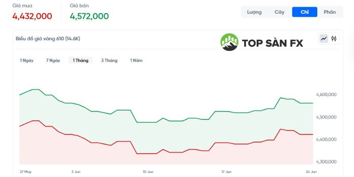The height and width of the screenshot is (177, 354).
Task: Select the Phân unit toggle
Action: point(330,12)
